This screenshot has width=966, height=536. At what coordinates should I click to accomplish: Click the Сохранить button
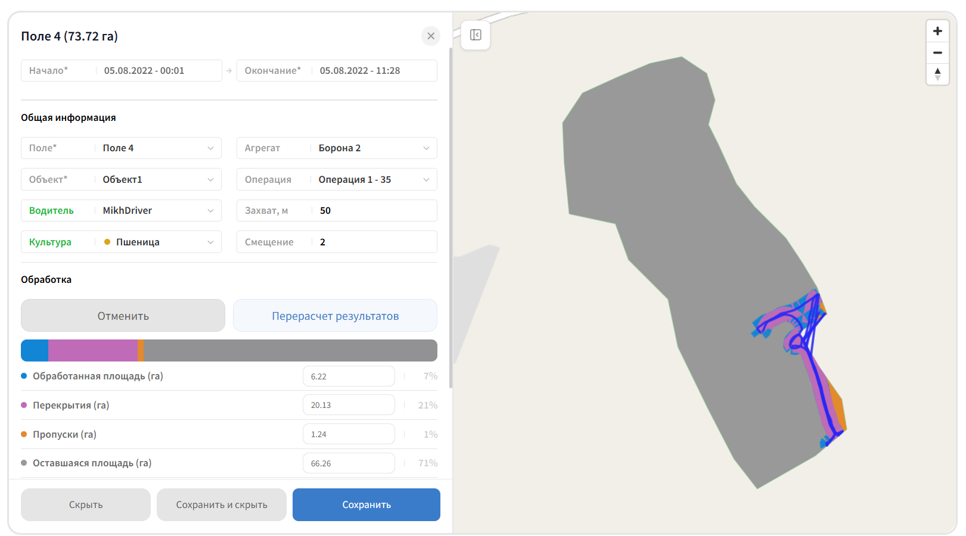click(x=366, y=504)
